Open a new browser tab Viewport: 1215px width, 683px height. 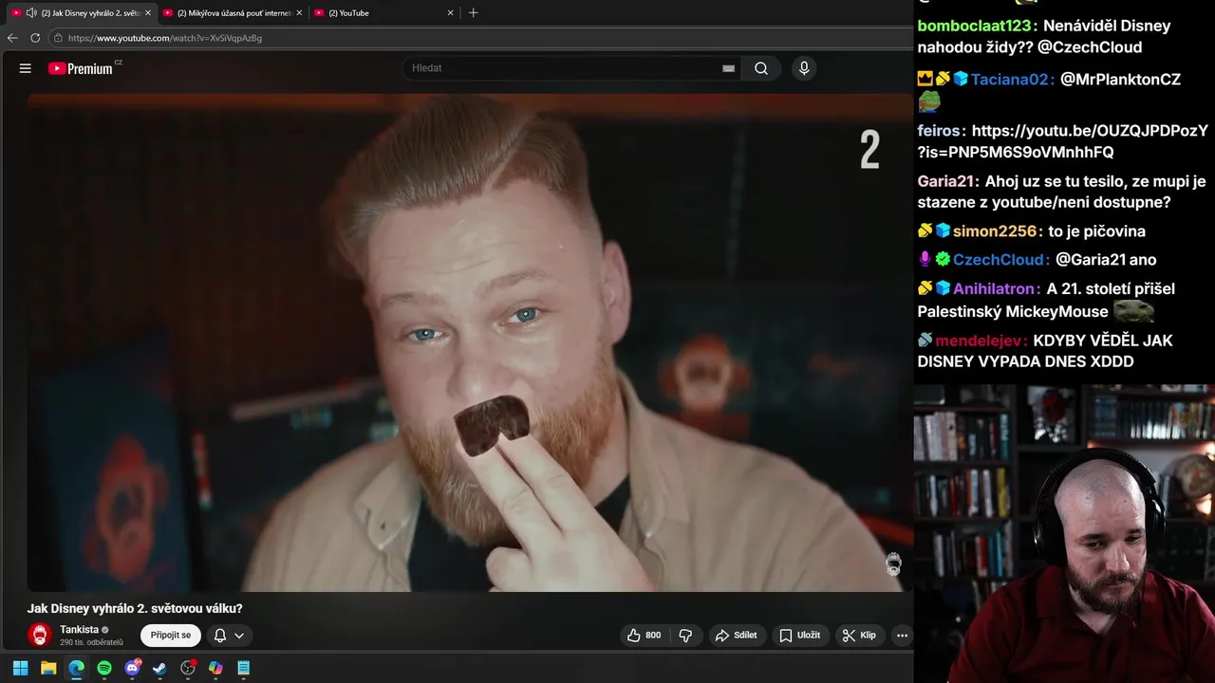pos(474,13)
